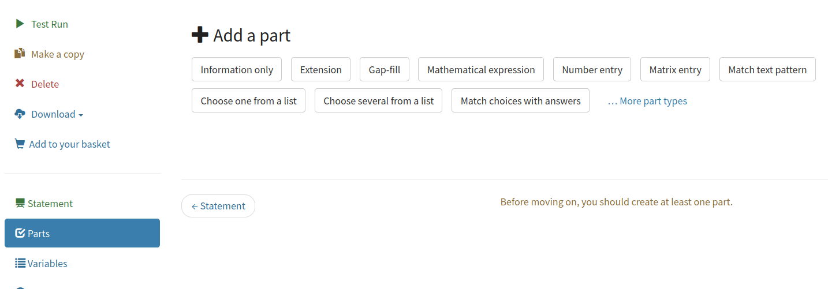Add a Gap-fill part
This screenshot has height=289, width=828.
click(x=384, y=70)
